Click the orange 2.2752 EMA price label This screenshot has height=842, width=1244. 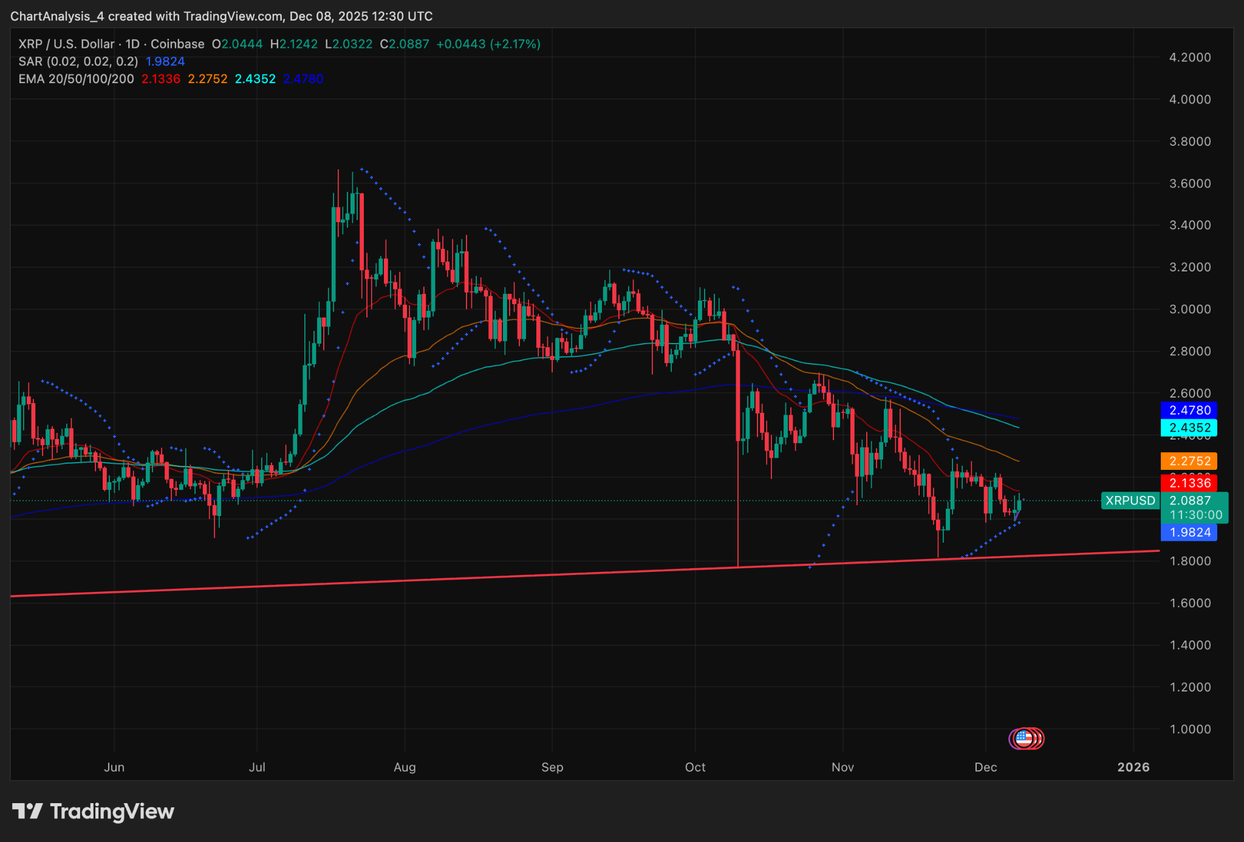(x=1190, y=461)
